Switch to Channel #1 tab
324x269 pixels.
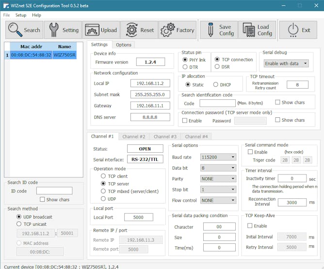pos(102,136)
